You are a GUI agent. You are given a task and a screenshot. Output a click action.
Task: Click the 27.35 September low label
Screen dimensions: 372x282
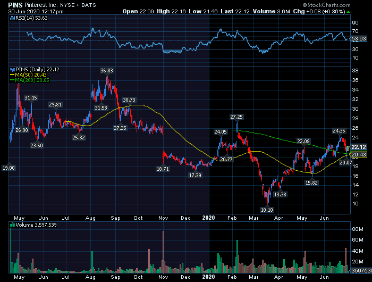pos(120,128)
